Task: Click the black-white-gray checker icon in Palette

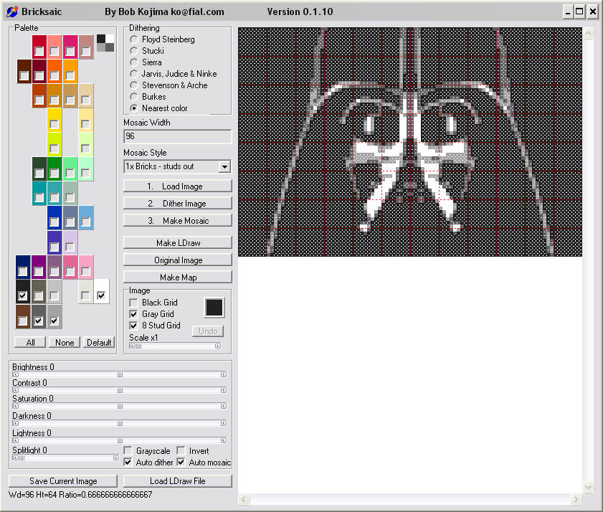Action: (105, 43)
